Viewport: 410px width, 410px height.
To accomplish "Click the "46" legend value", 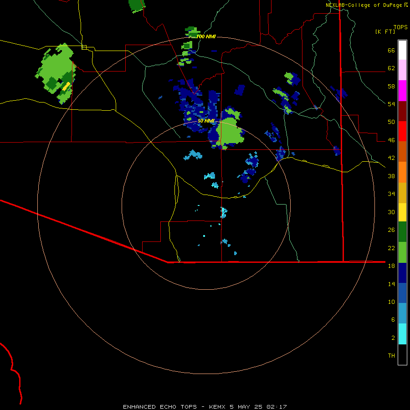I will pos(391,140).
